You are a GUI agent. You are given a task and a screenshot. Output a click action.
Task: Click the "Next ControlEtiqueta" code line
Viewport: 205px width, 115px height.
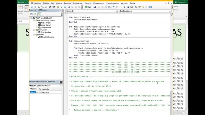click(x=86, y=55)
